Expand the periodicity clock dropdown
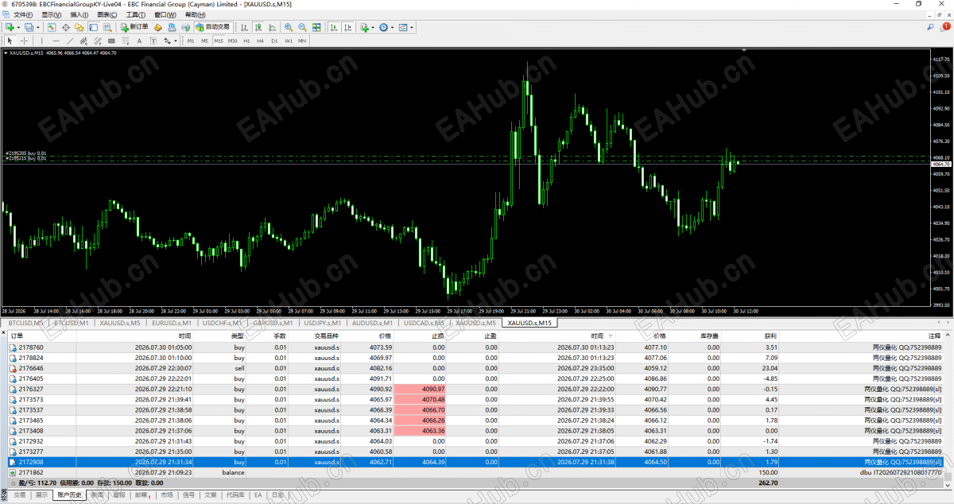The height and width of the screenshot is (504, 954). point(393,27)
